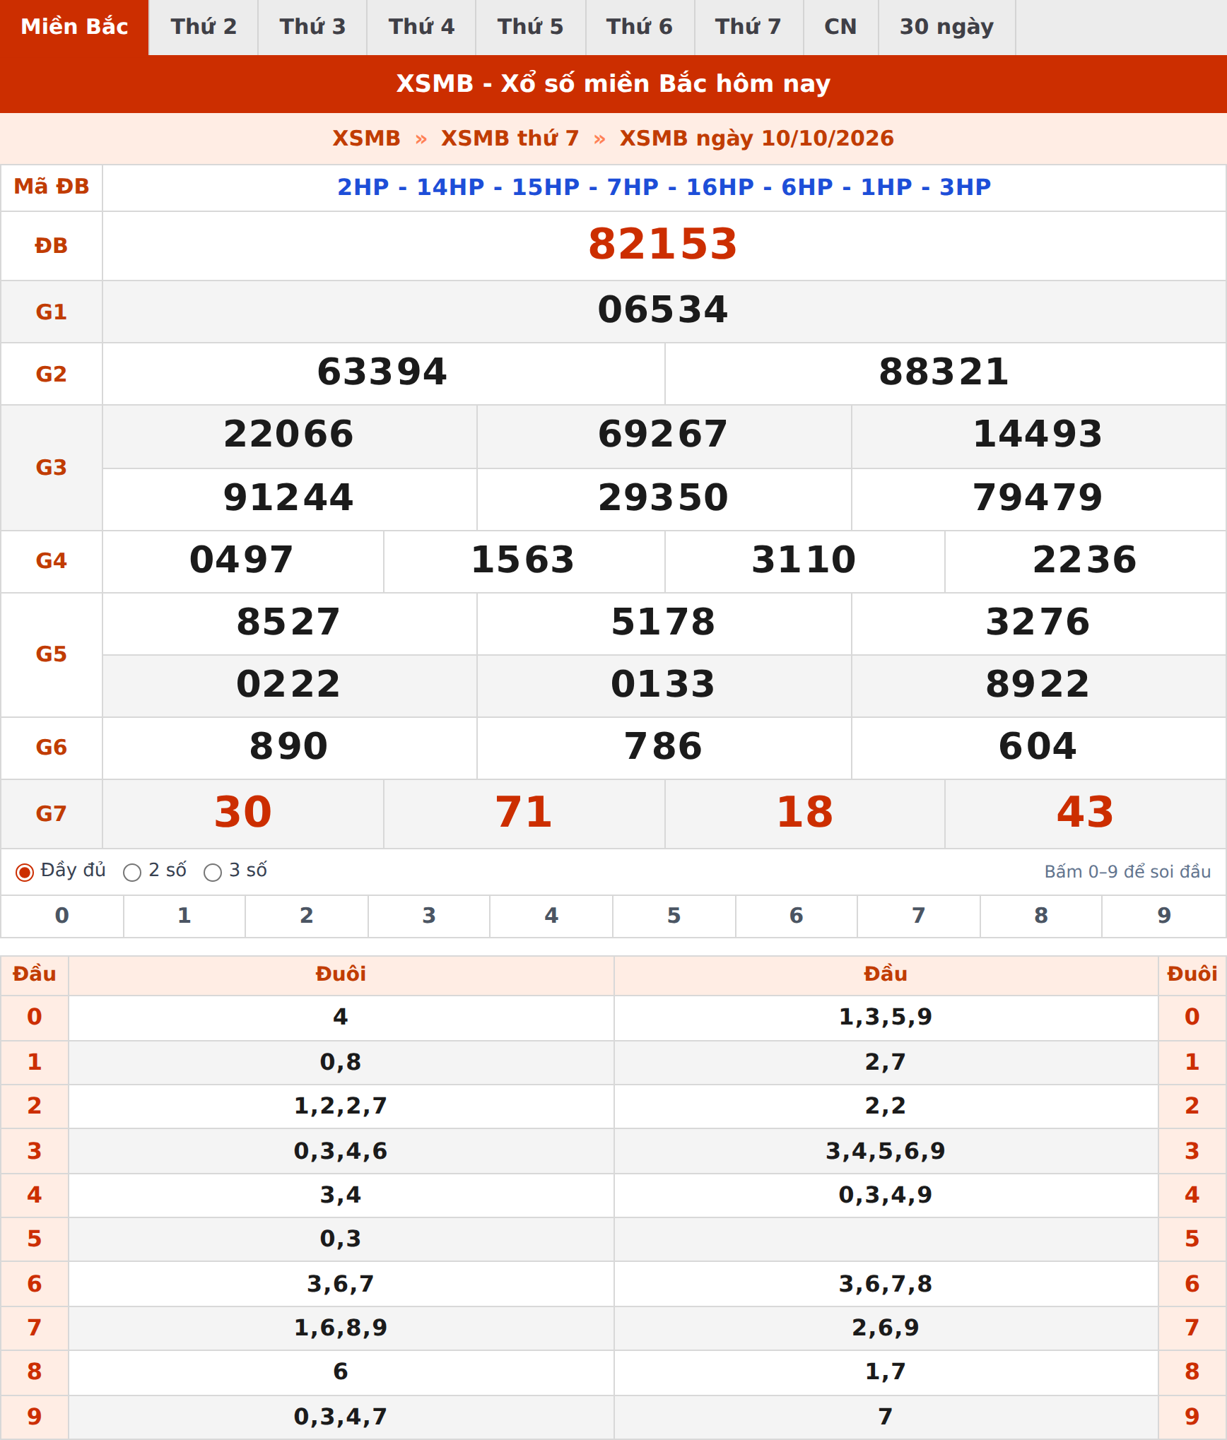The width and height of the screenshot is (1227, 1440).
Task: Click the G4 number 0497
Action: click(242, 560)
